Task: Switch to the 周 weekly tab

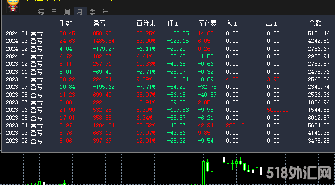Action: pos(67,12)
